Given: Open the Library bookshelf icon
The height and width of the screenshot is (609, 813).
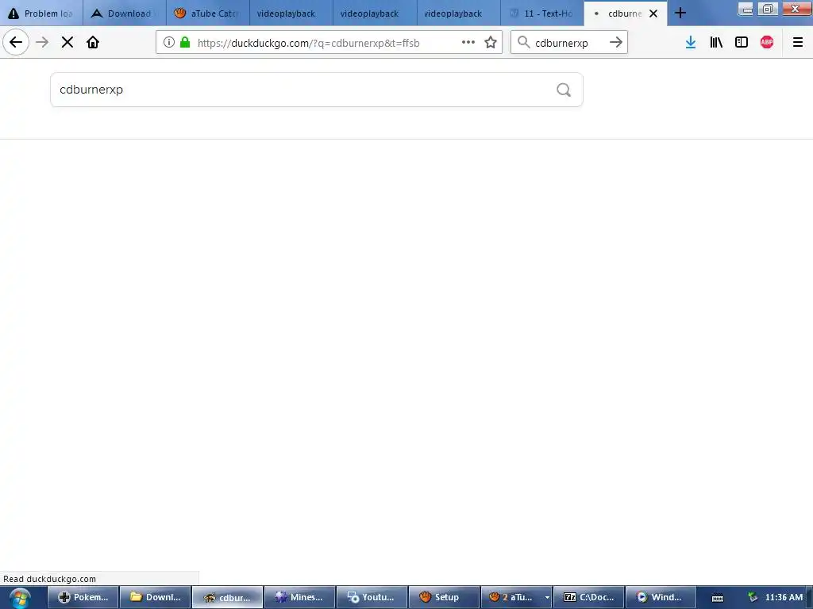Looking at the screenshot, I should pyautogui.click(x=716, y=43).
